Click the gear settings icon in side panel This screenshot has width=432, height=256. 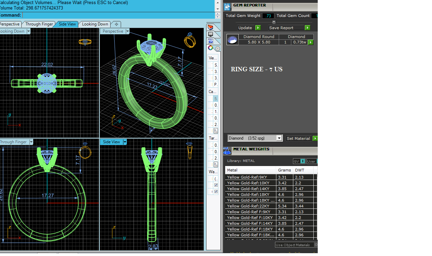tap(217, 49)
